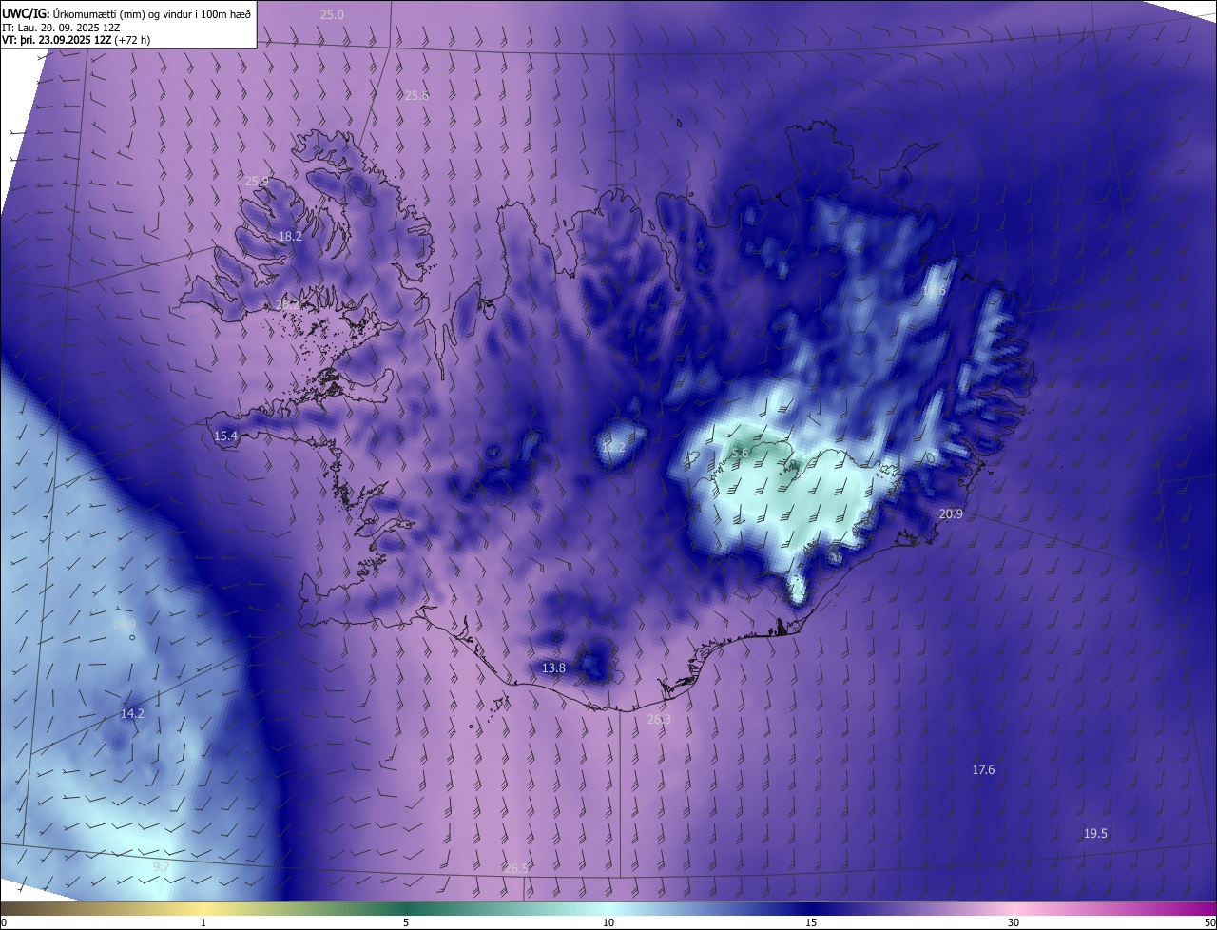
Task: Click the '25.6' value label on the map
Action: coord(416,96)
